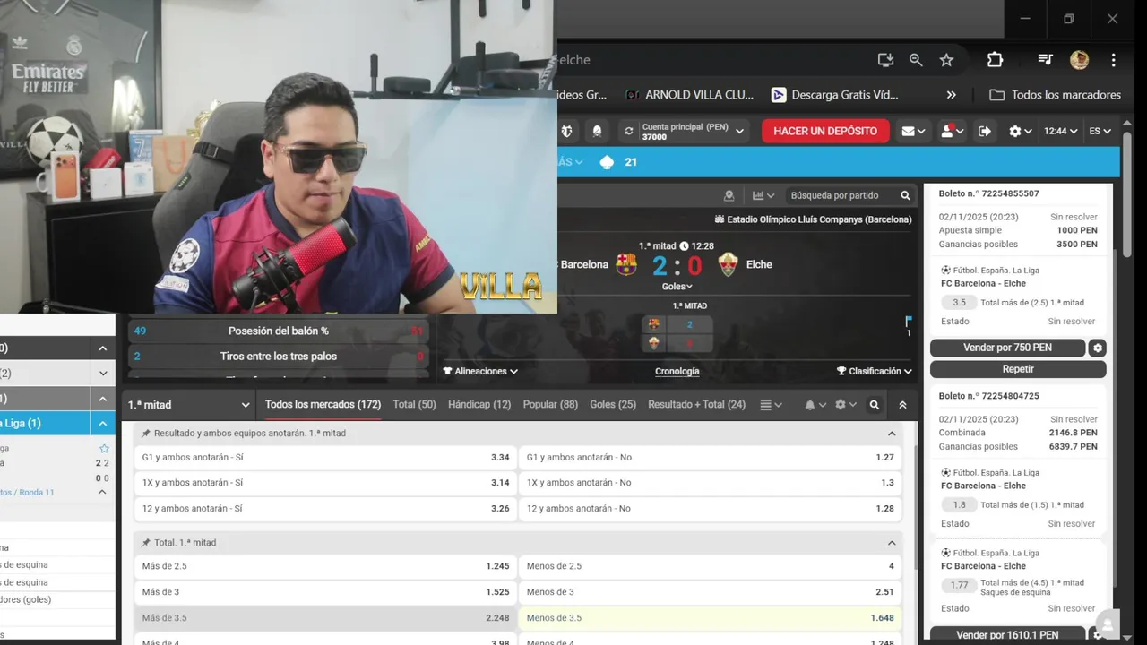Image resolution: width=1147 pixels, height=645 pixels.
Task: Expand the Clasificación section
Action: point(875,371)
